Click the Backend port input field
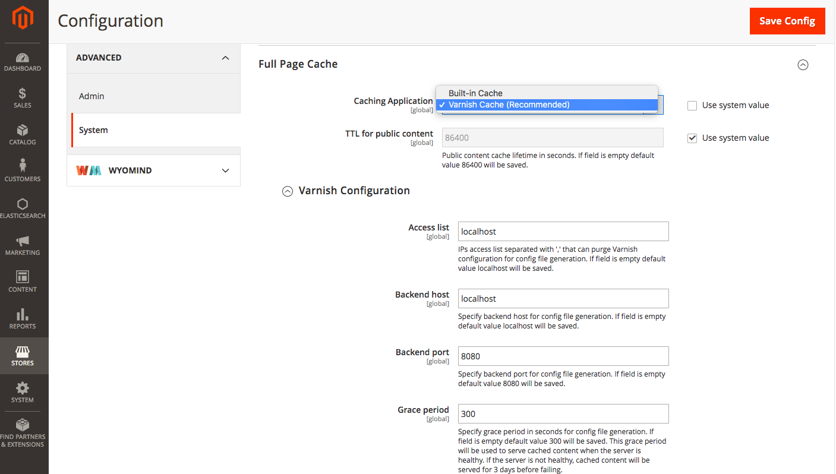Viewport: 836px width, 474px height. (x=563, y=356)
